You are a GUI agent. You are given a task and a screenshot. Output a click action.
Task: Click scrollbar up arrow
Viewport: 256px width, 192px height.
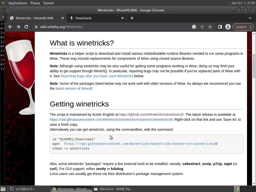pyautogui.click(x=254, y=34)
